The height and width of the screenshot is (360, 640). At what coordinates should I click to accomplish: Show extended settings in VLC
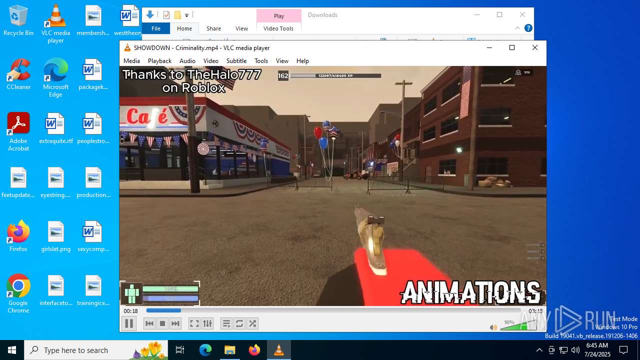[x=207, y=323]
